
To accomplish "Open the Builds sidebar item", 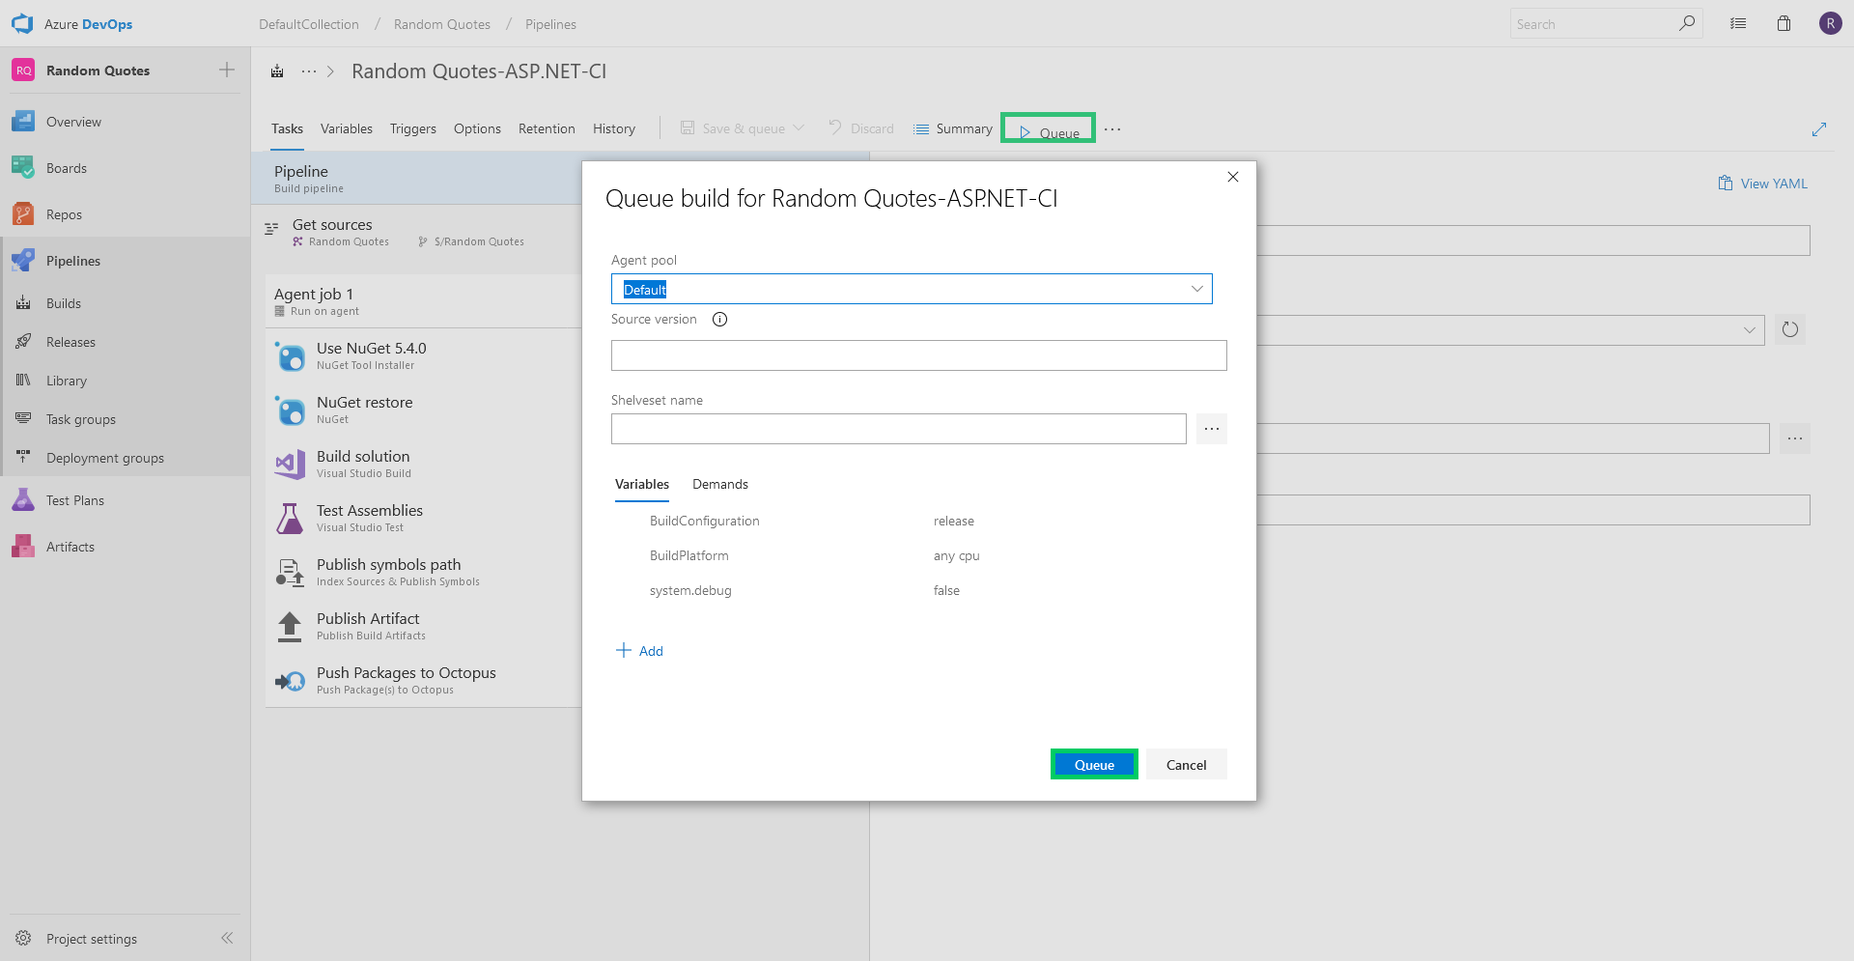I will click(126, 303).
